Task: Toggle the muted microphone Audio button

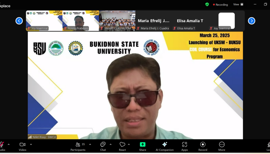Action: pos(2,146)
